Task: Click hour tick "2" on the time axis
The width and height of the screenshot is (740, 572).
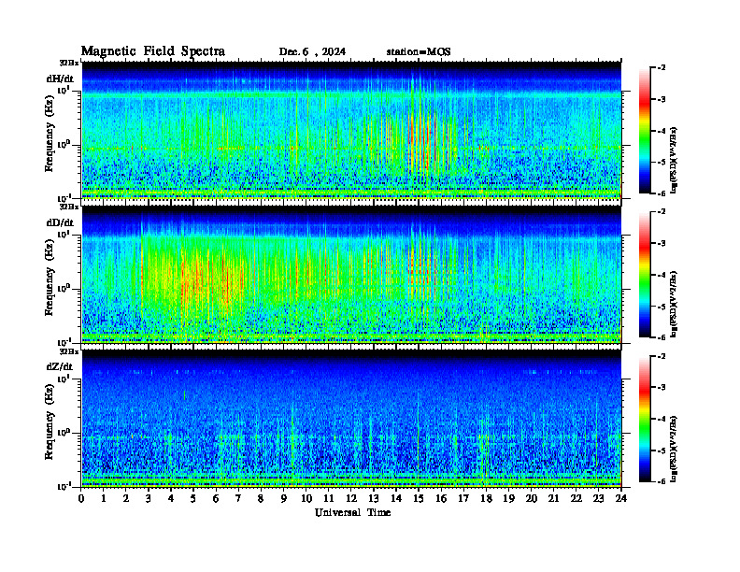Action: click(126, 499)
